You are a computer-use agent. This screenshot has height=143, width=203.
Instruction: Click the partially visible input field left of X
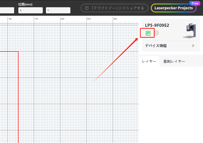click(7, 10)
